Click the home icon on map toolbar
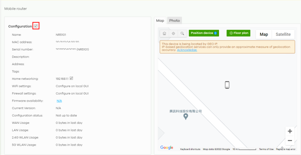This screenshot has width=301, height=155. tap(164, 33)
